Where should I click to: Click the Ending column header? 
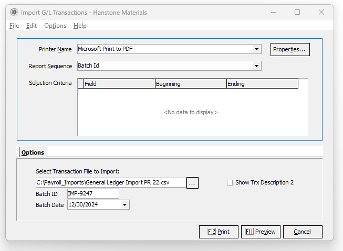pos(262,84)
